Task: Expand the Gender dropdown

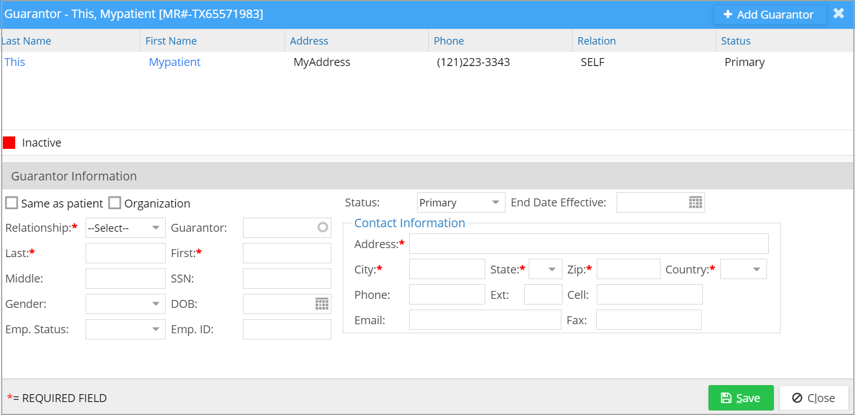Action: coord(125,304)
